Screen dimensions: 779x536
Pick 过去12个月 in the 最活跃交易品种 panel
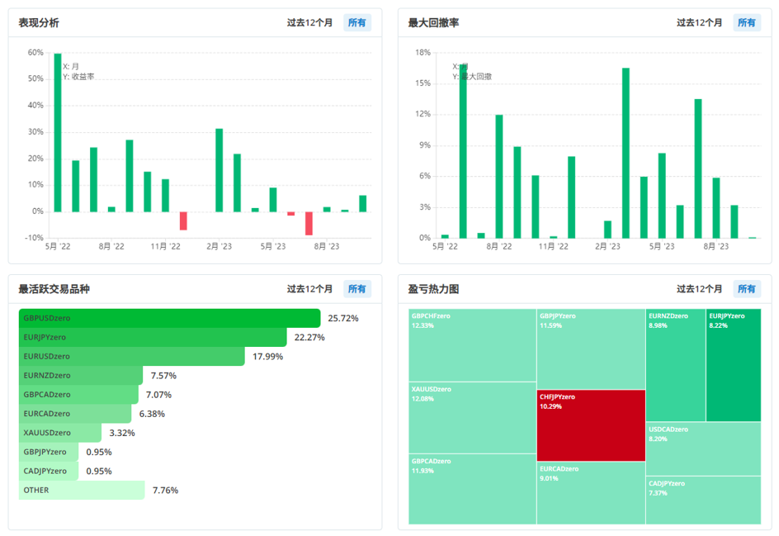pos(309,289)
